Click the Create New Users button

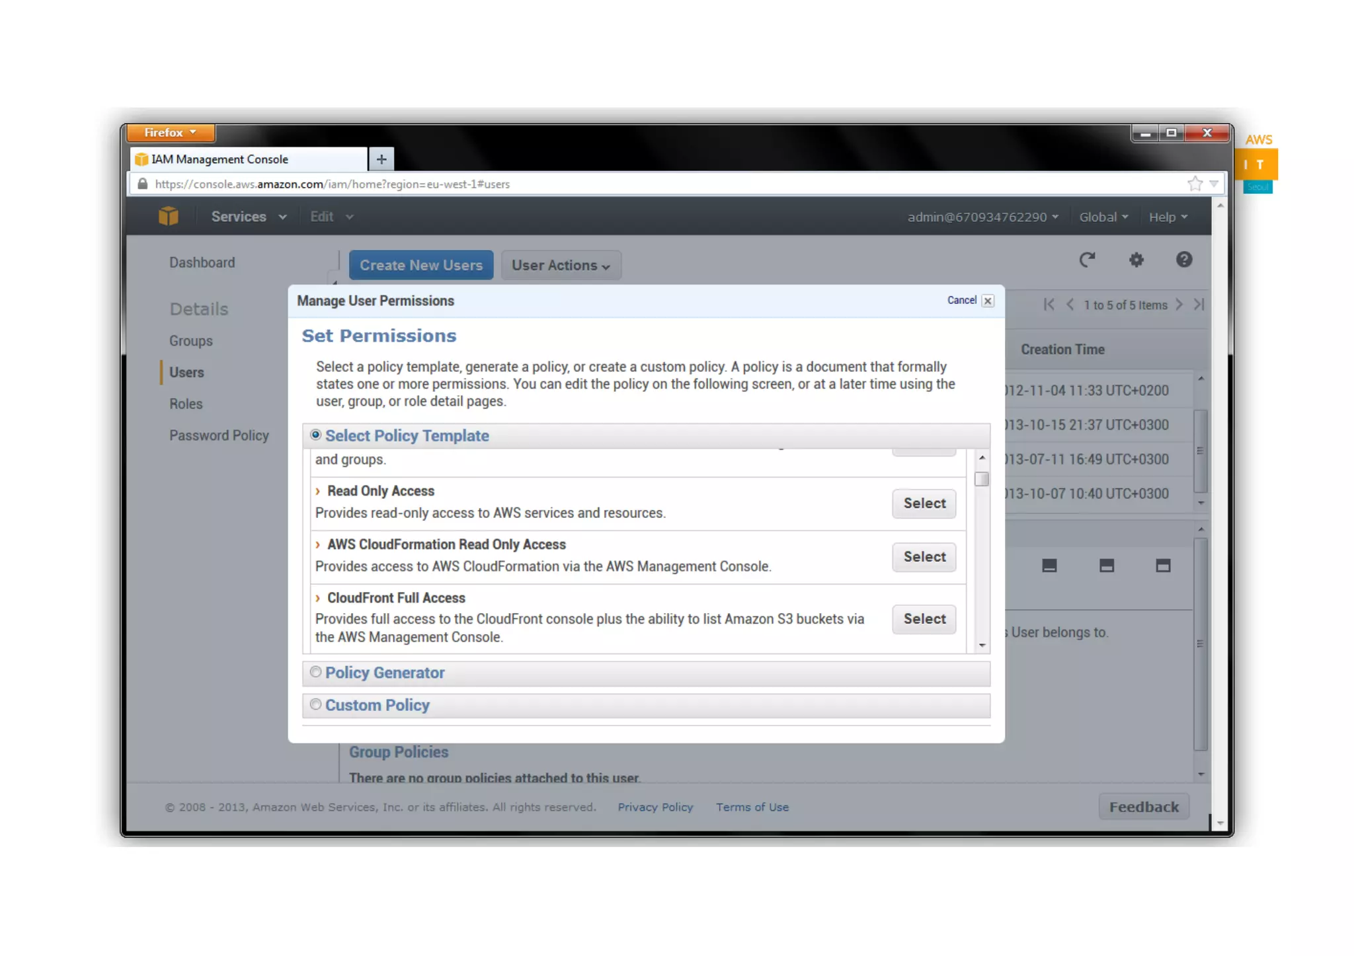421,265
